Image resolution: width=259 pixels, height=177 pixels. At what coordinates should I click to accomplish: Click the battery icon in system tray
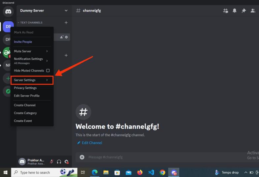(x=251, y=172)
